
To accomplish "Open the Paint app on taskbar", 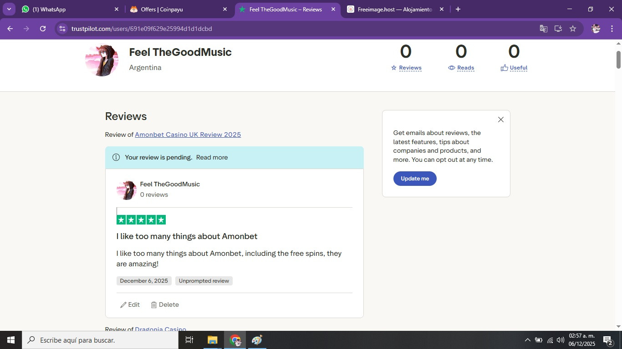I will click(257, 340).
